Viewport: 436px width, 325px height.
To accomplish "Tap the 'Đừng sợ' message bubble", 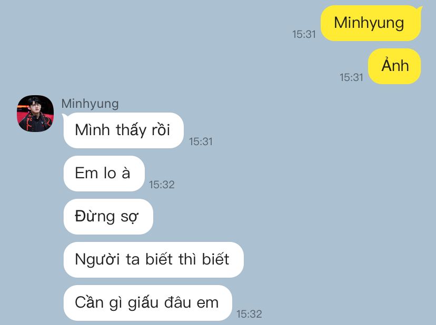I will [108, 216].
